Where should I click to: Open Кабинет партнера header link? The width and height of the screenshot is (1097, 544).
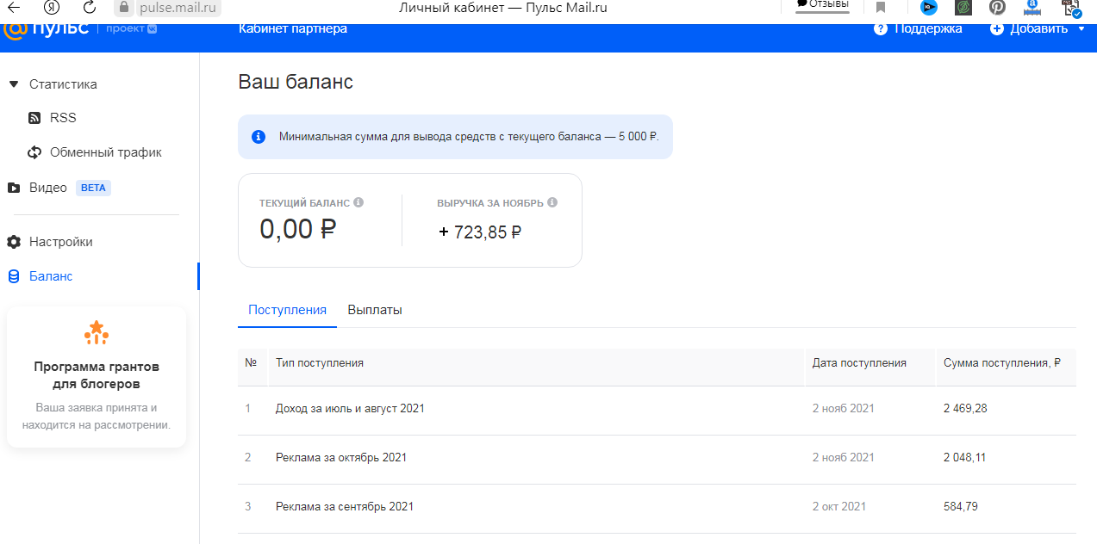(293, 28)
